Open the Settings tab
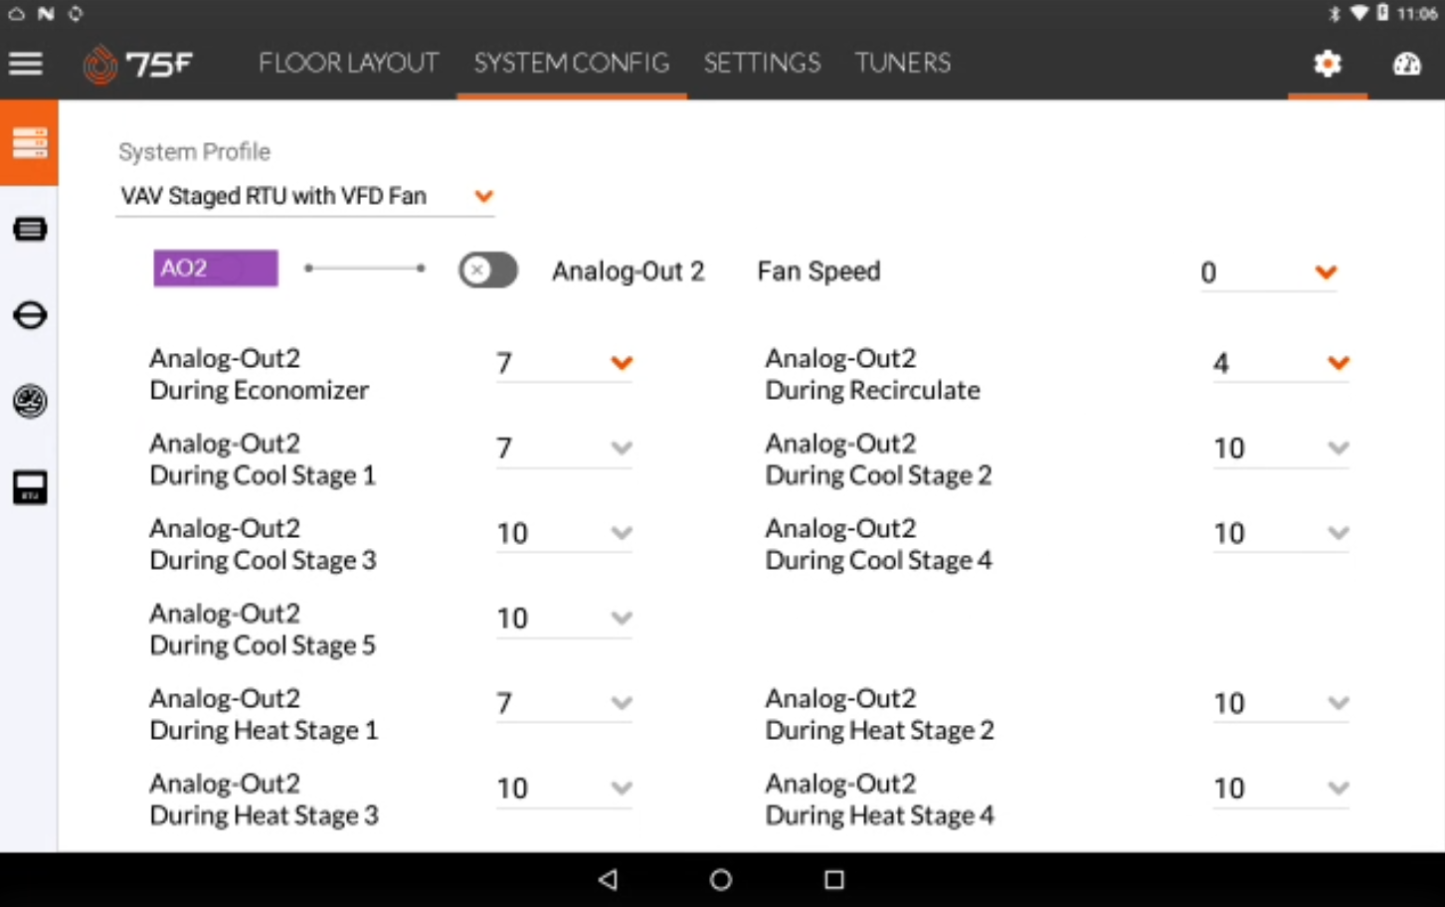The image size is (1445, 907). [x=762, y=64]
